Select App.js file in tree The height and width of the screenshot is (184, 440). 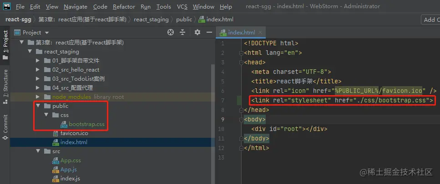pos(68,169)
